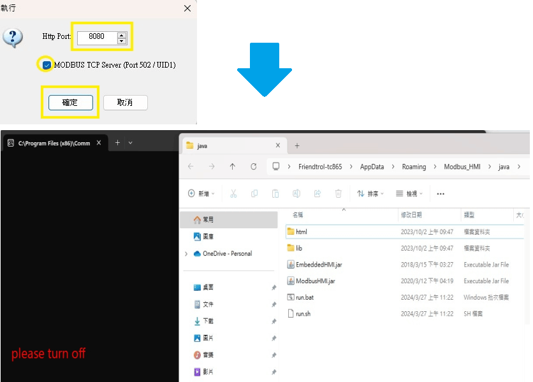The image size is (533, 382).
Task: Click the Cut scissors icon
Action: (233, 194)
